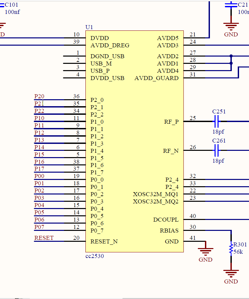Click P2_4 pin name at pin 32
Image resolution: width=249 pixels, height=299 pixels.
coord(172,180)
